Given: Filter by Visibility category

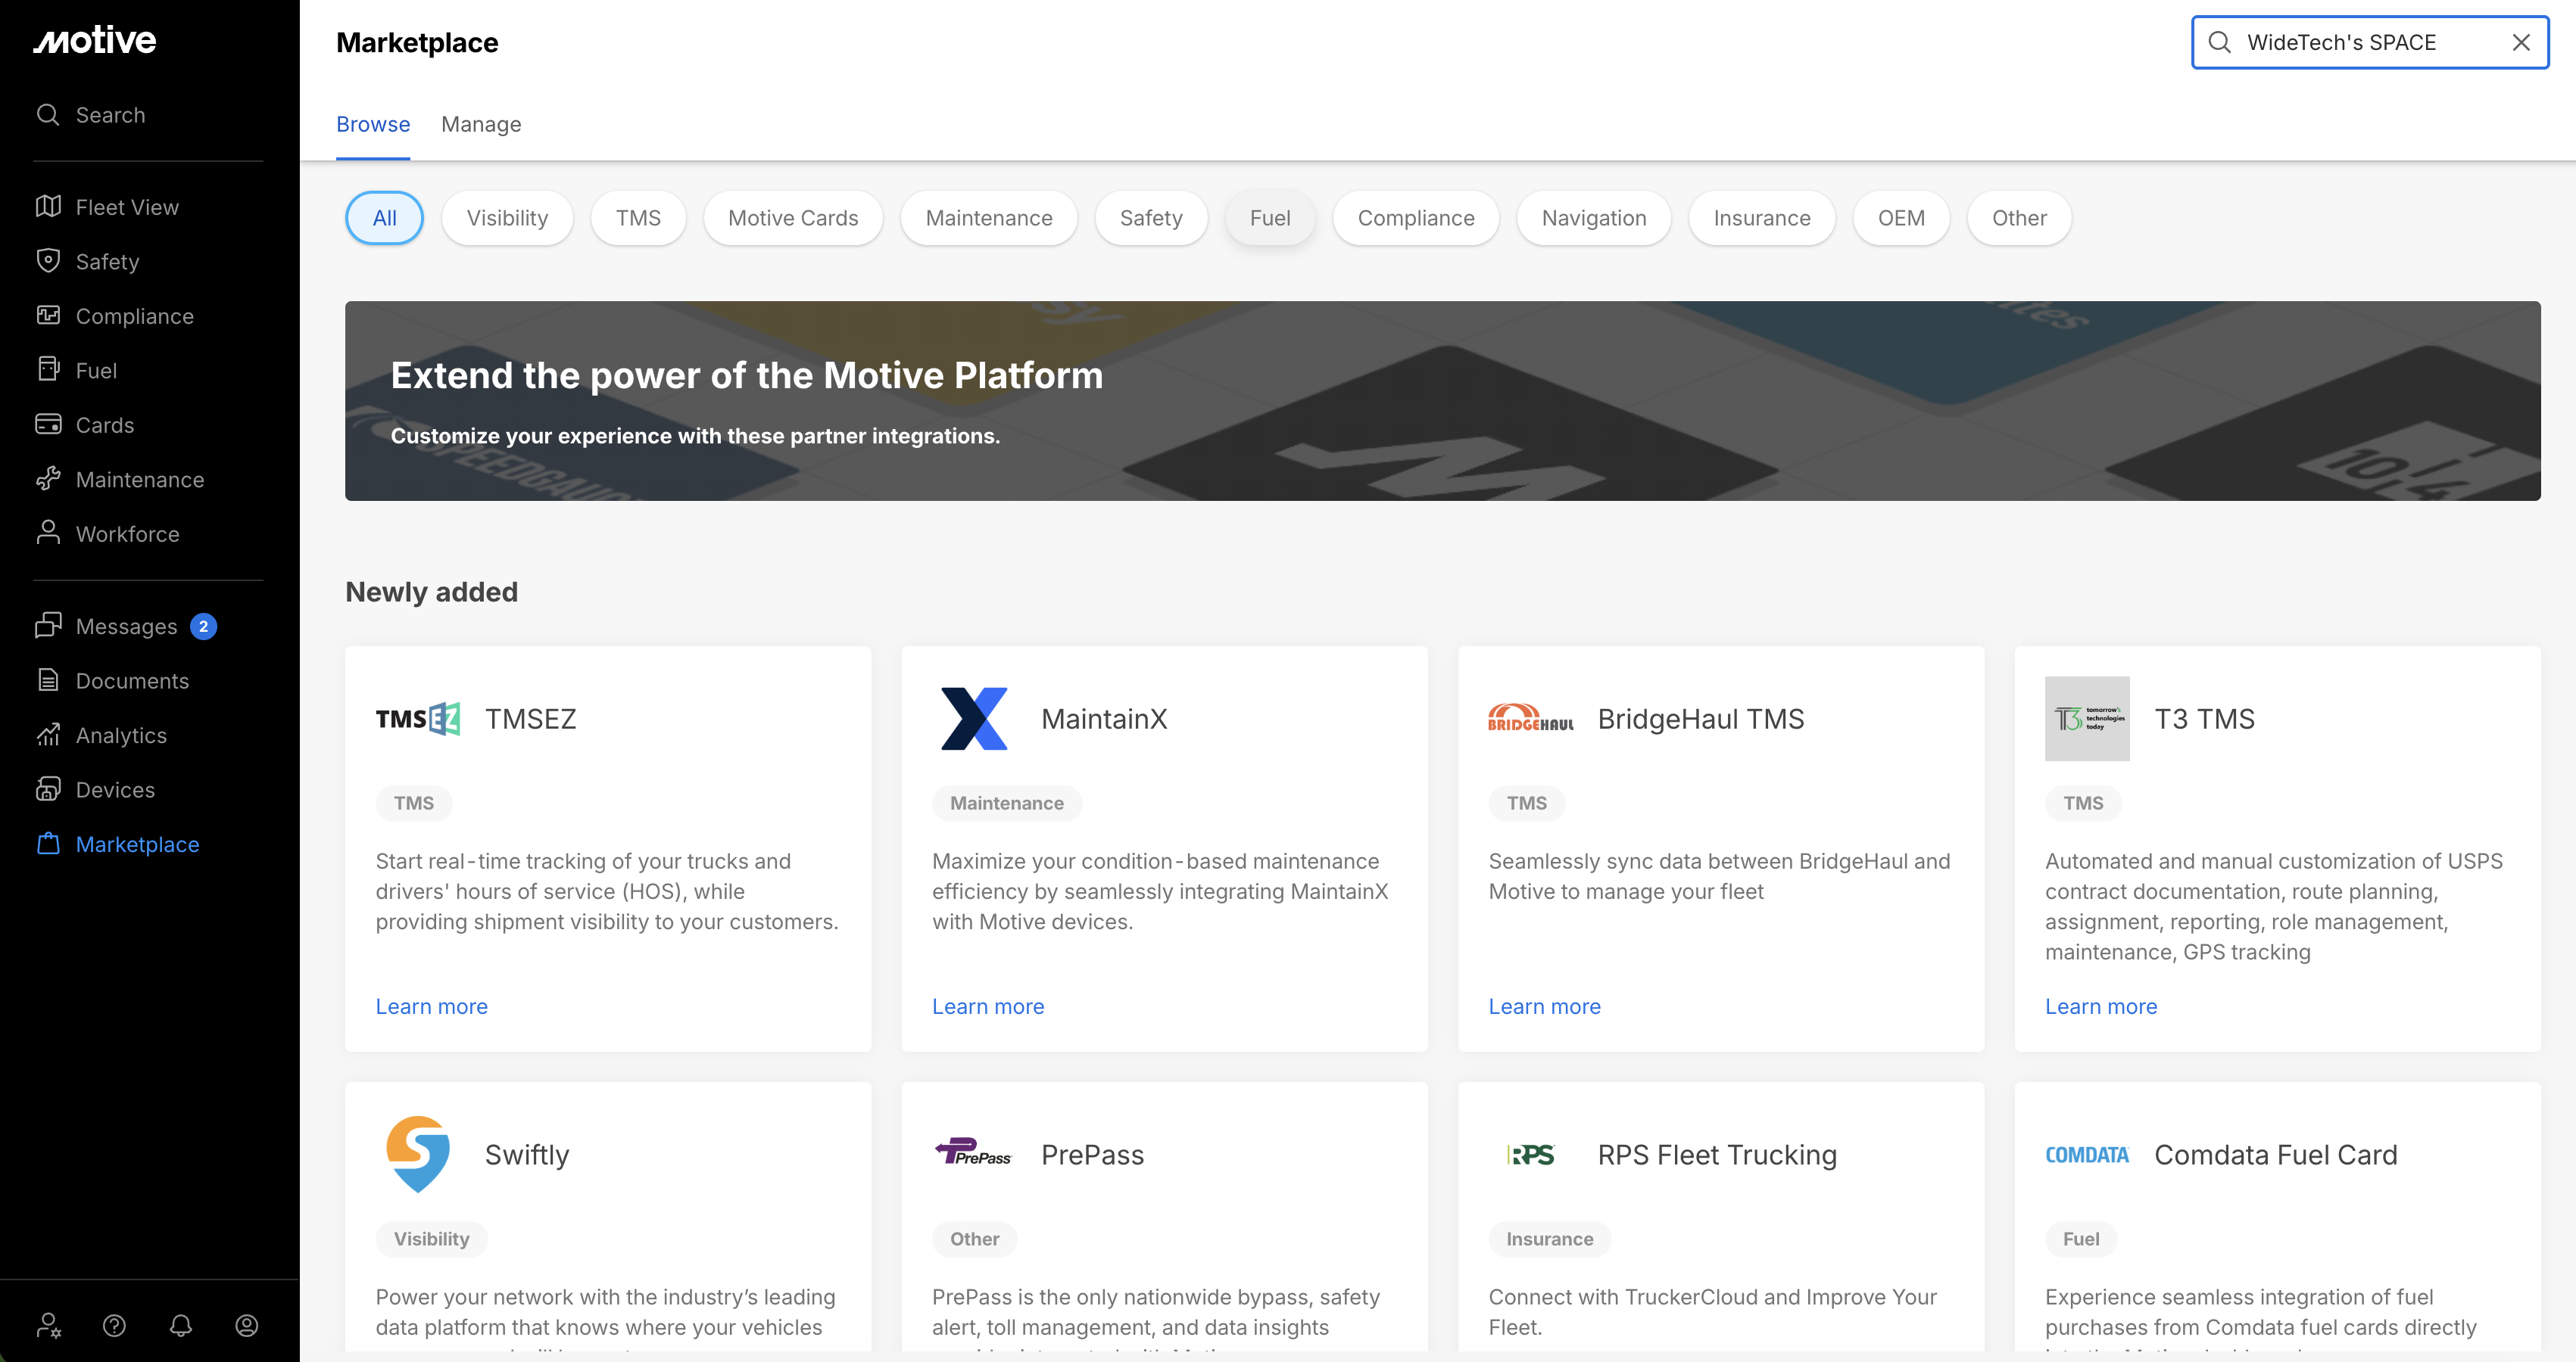Looking at the screenshot, I should tap(507, 218).
